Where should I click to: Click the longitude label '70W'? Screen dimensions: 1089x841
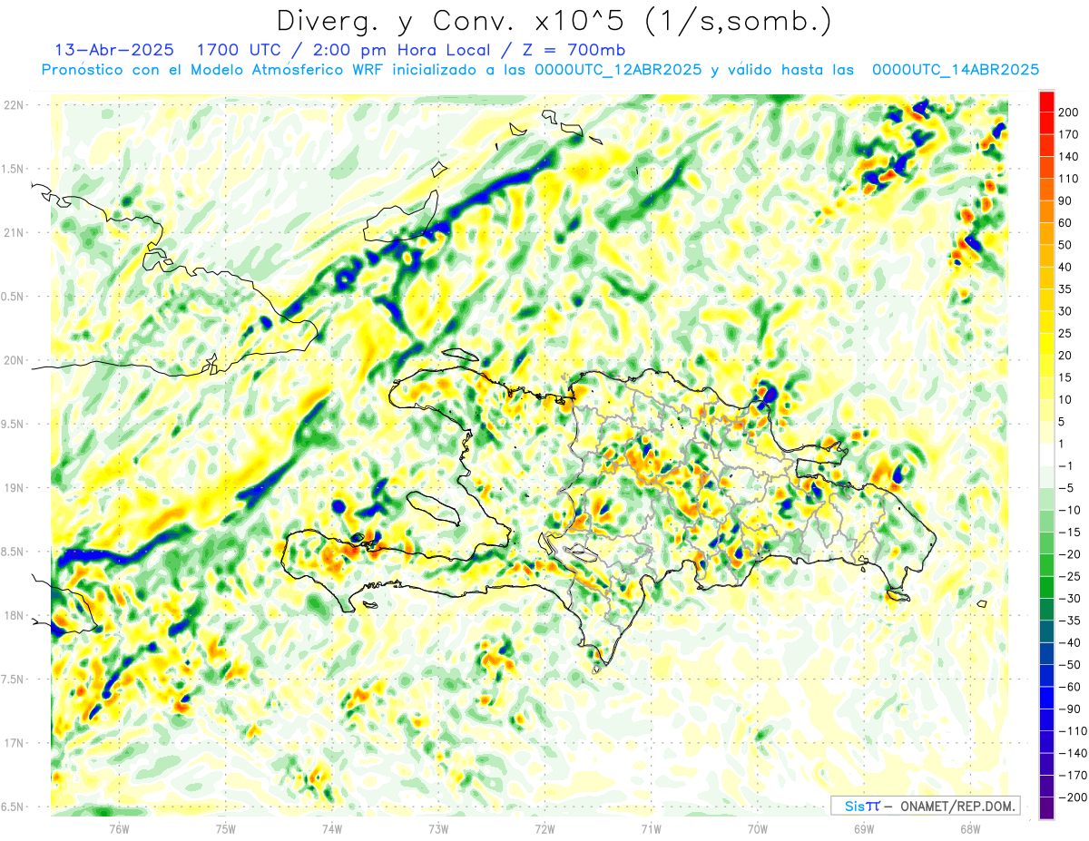[x=758, y=828]
